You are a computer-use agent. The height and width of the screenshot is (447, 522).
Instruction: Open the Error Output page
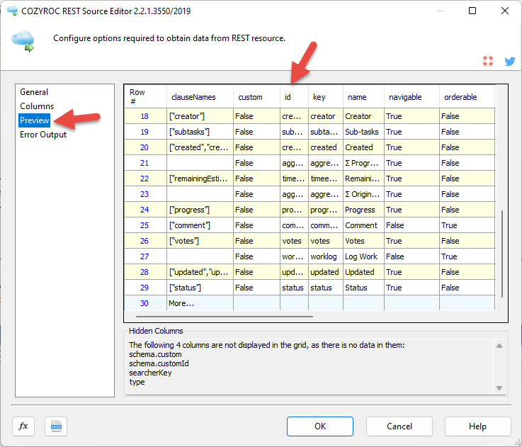click(x=43, y=135)
